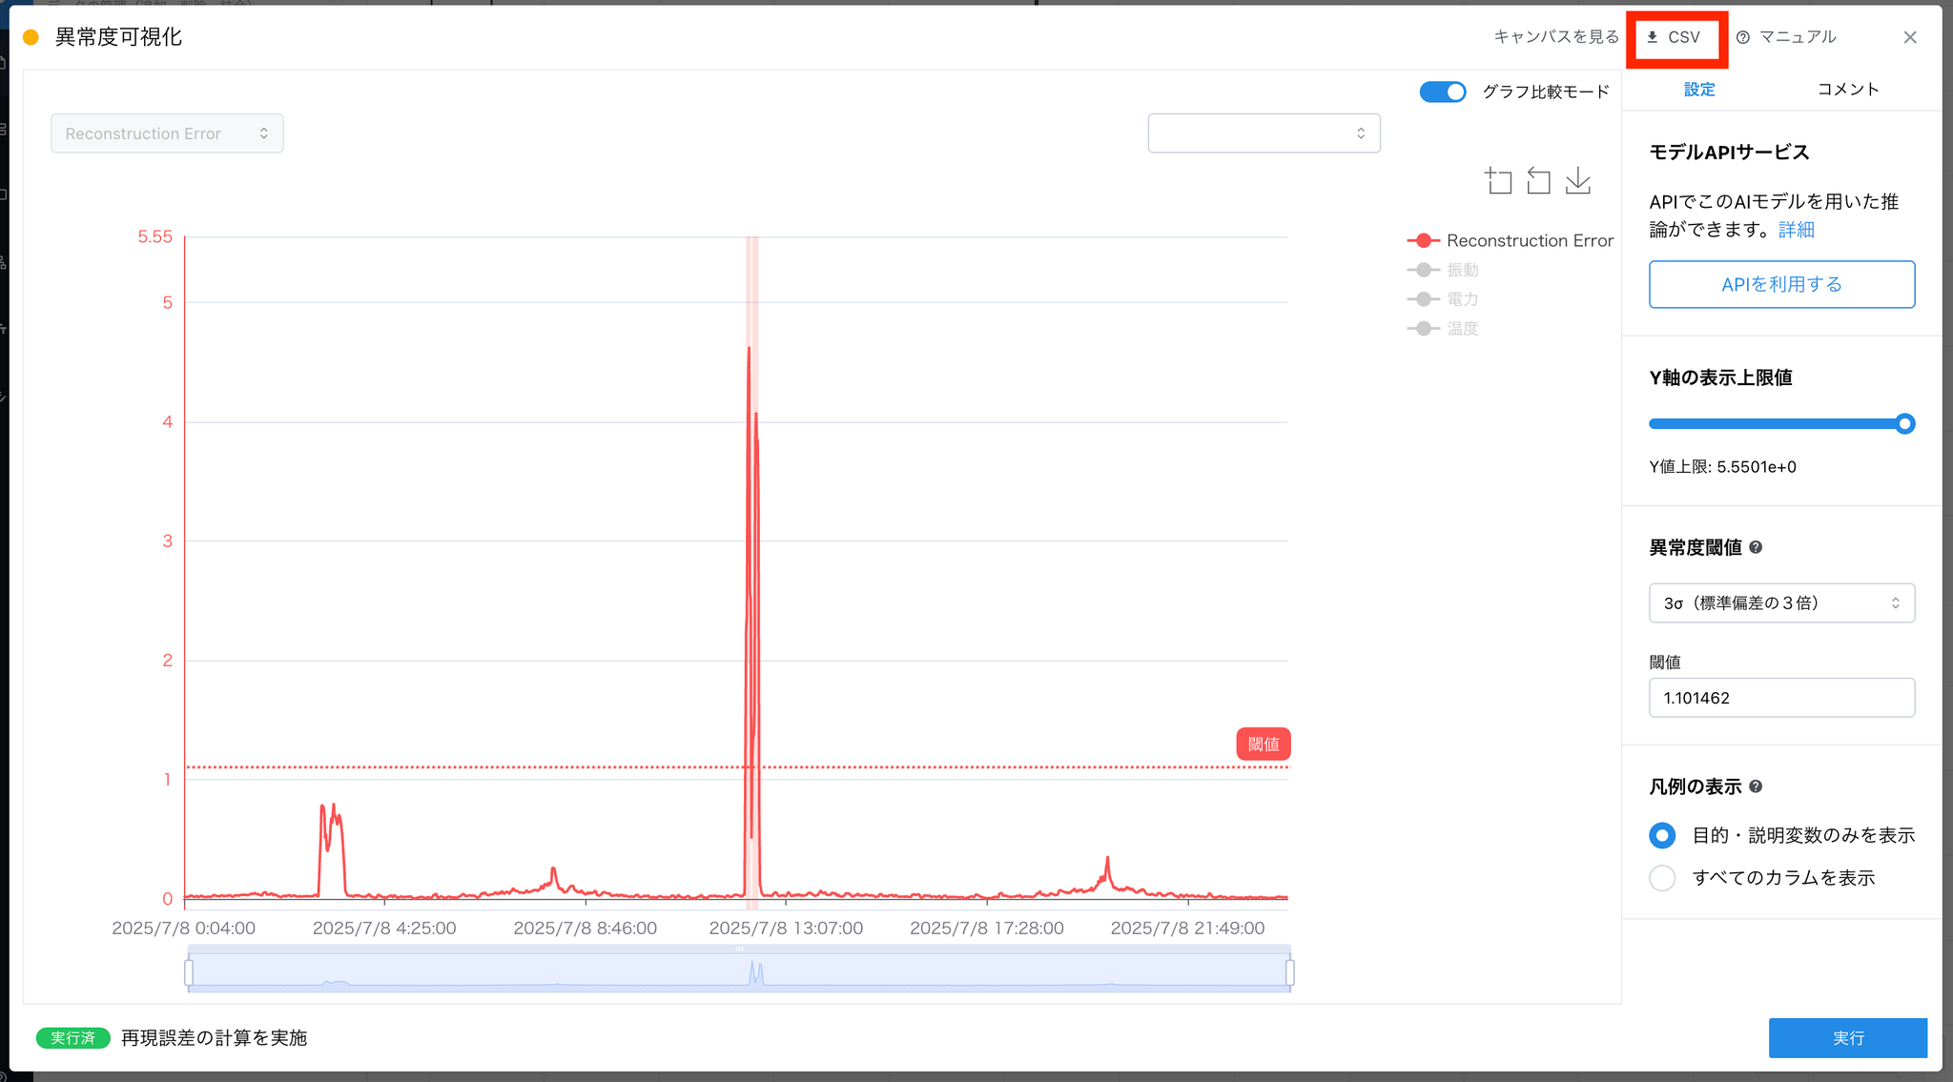
Task: Open the empty comparison graph dropdown
Action: click(x=1264, y=133)
